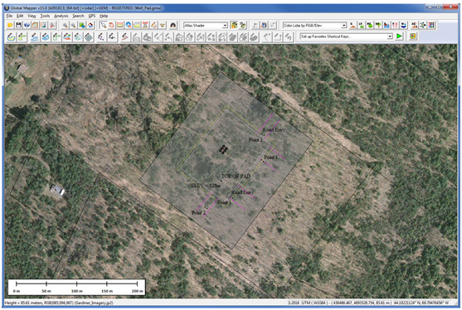Save the workspace with the floppy disk icon
The width and height of the screenshot is (462, 310).
18,26
